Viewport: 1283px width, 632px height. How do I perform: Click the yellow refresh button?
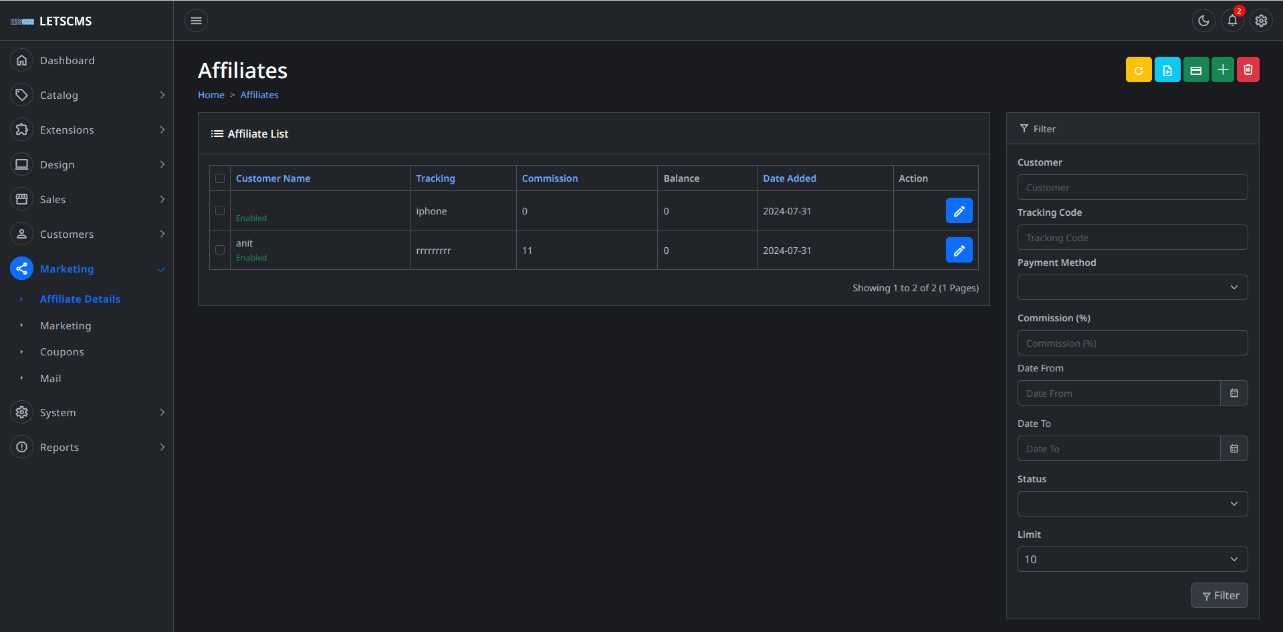pos(1138,70)
